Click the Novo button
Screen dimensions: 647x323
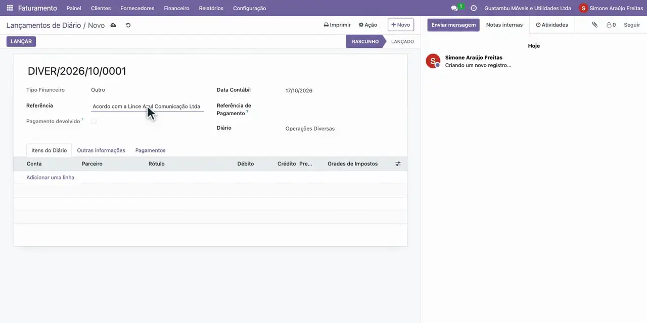point(401,25)
